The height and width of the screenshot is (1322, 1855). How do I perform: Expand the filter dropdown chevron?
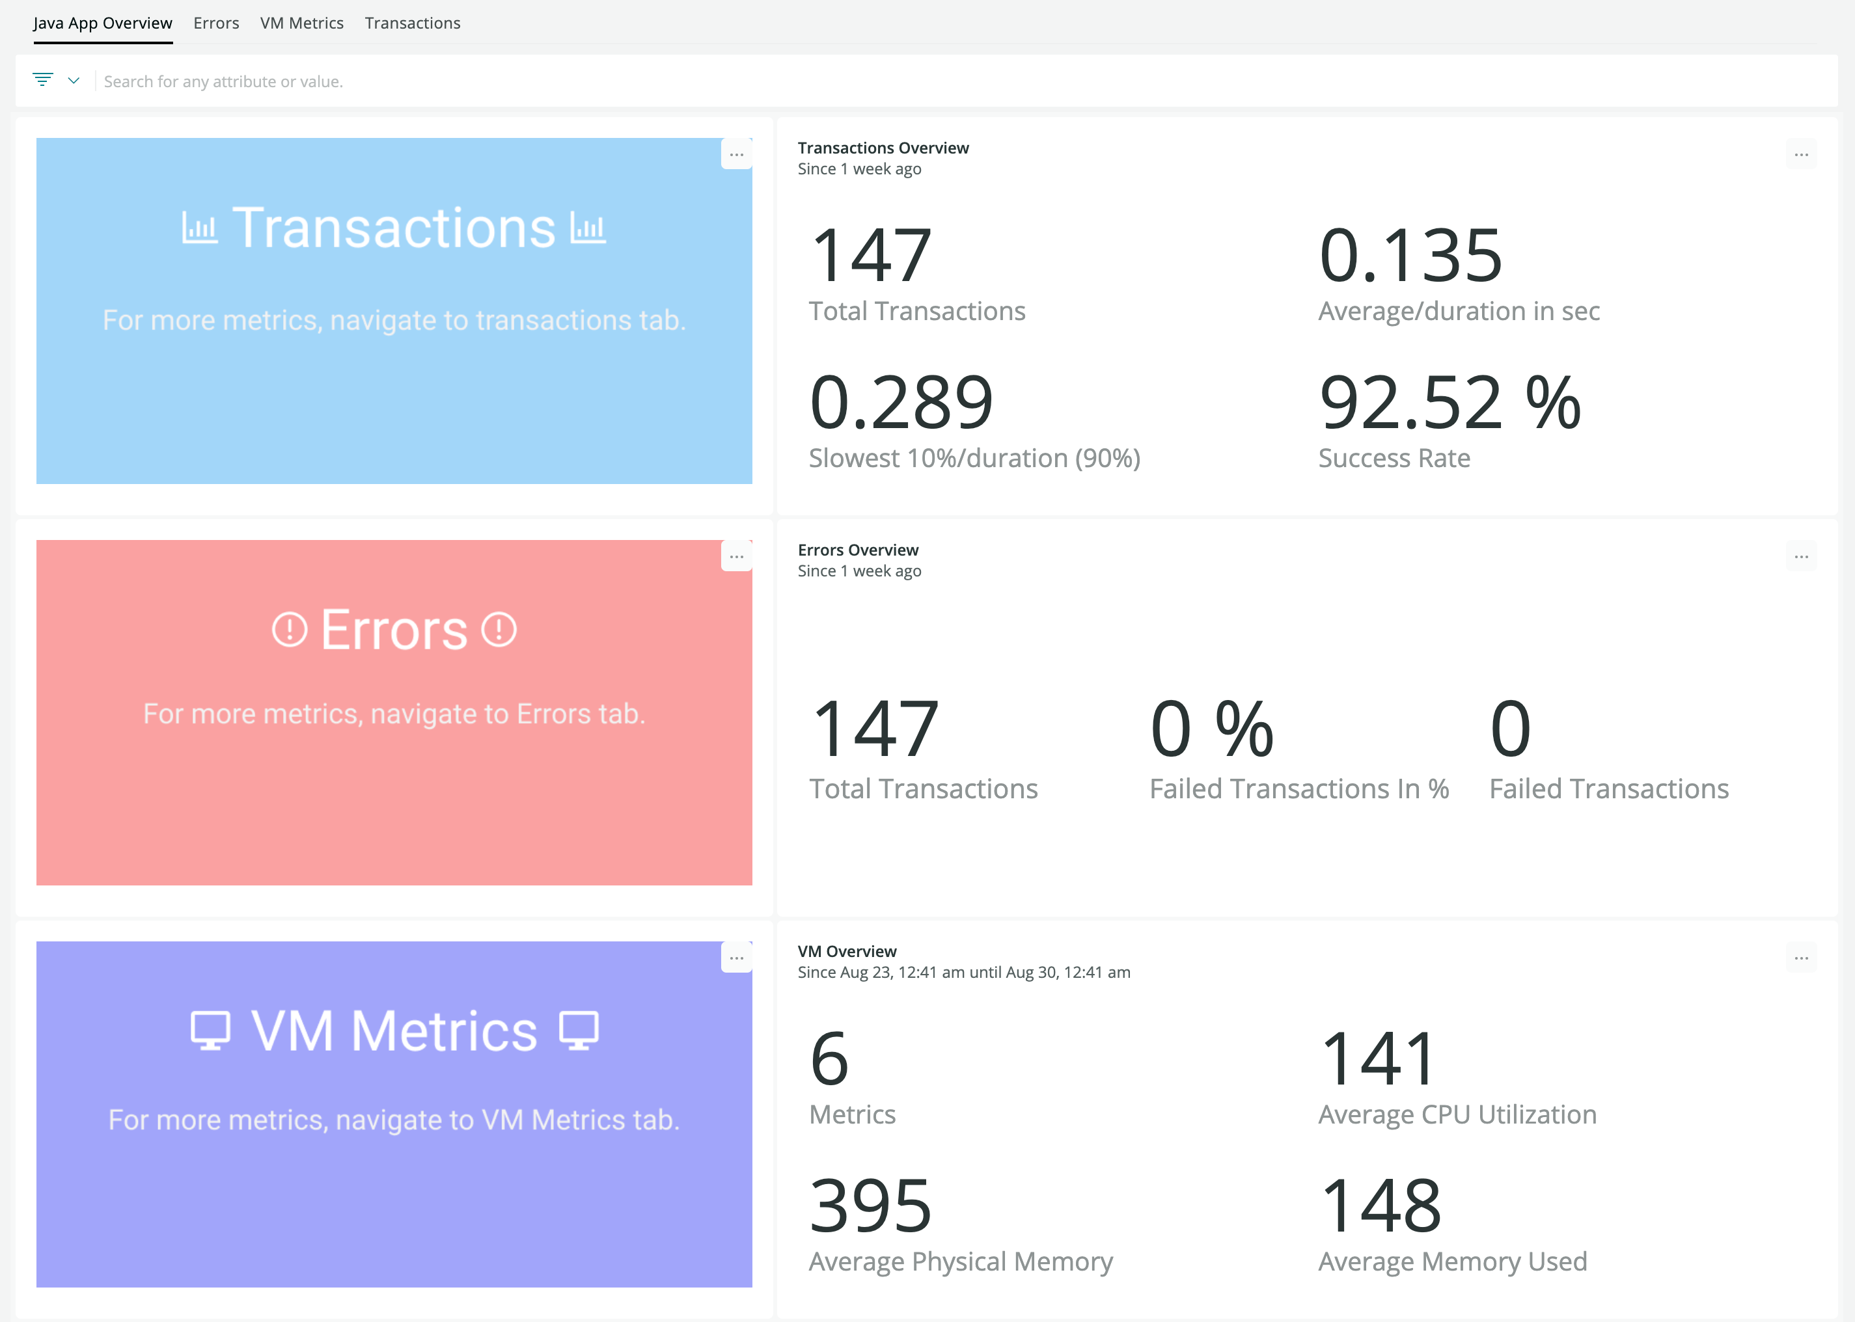click(74, 81)
